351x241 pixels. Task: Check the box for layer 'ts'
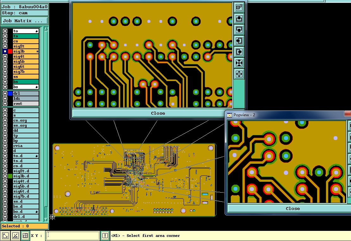pos(5,36)
